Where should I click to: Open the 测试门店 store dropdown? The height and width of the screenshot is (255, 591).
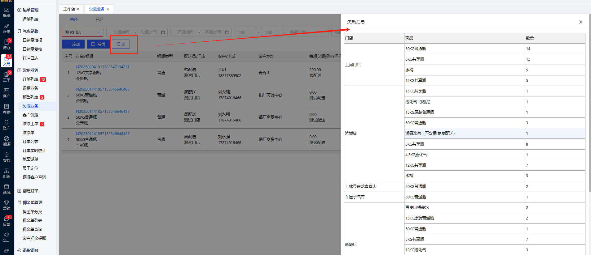pos(82,32)
